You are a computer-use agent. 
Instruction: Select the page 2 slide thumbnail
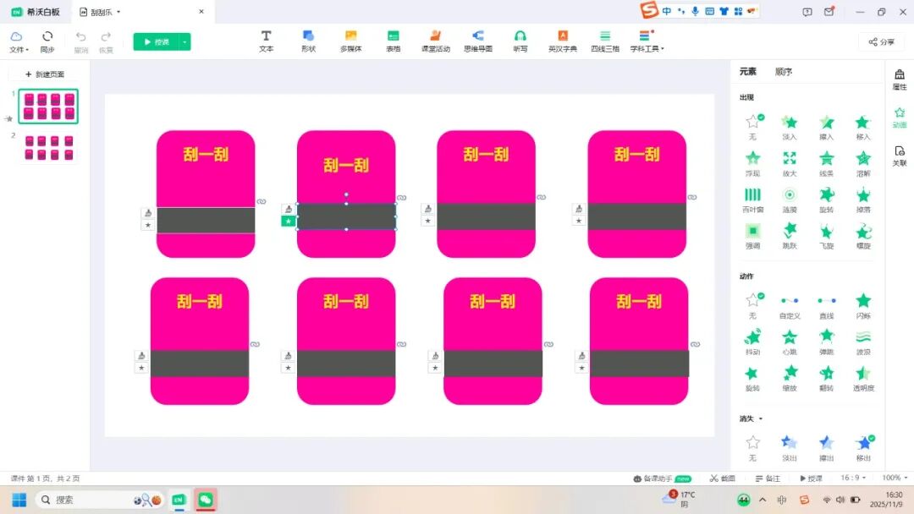pyautogui.click(x=48, y=147)
